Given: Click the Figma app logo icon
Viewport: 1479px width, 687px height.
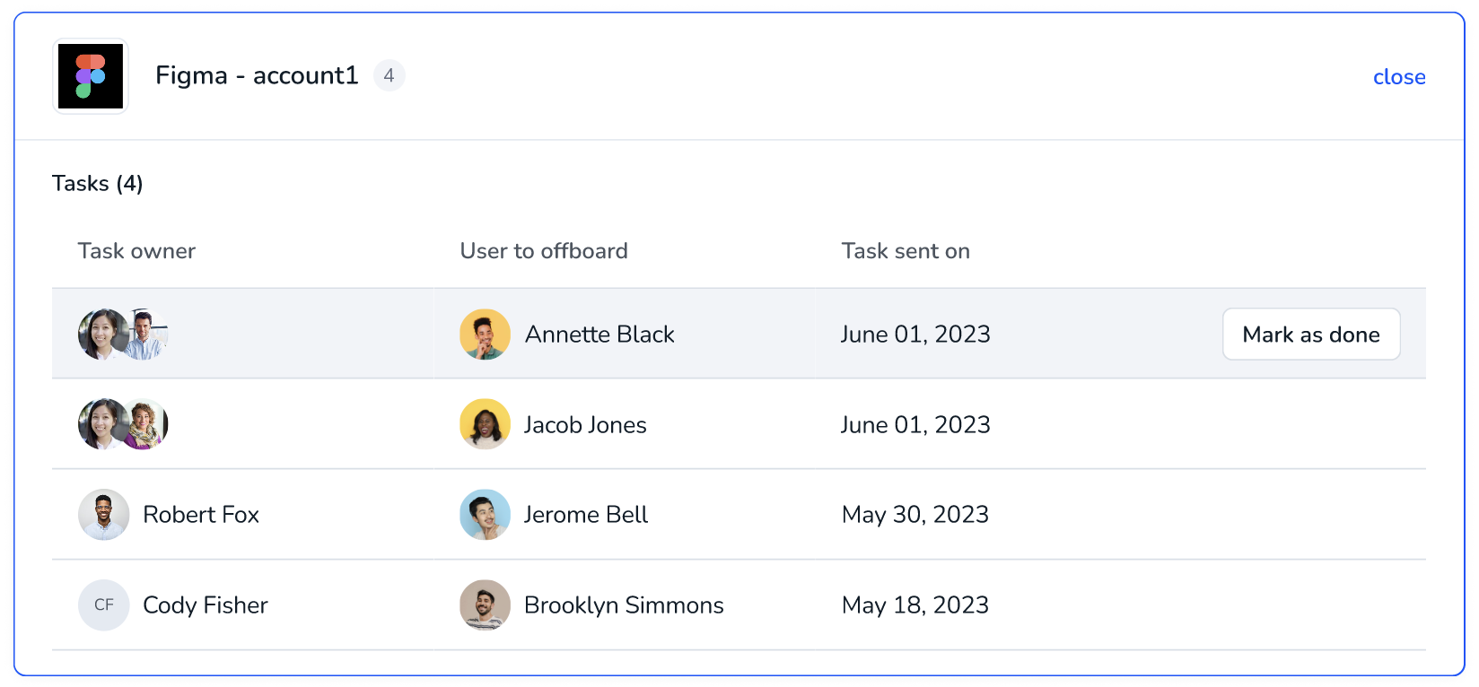Looking at the screenshot, I should click(x=91, y=76).
